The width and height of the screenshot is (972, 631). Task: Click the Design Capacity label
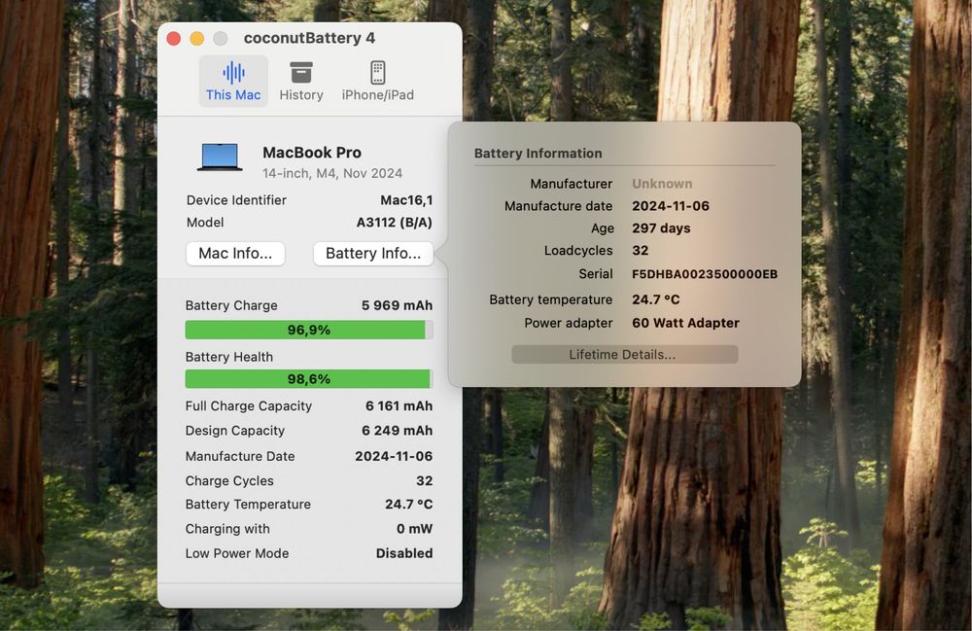[x=235, y=431]
